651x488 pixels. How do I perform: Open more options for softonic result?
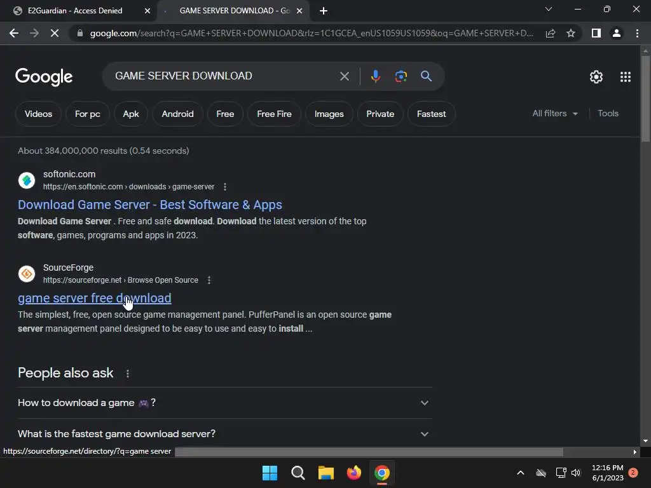[225, 187]
